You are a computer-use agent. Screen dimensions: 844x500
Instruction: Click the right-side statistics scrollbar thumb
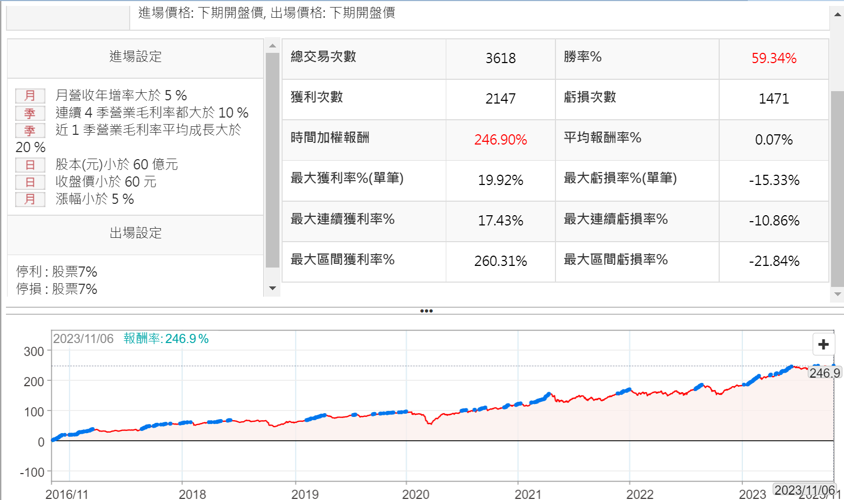(838, 189)
